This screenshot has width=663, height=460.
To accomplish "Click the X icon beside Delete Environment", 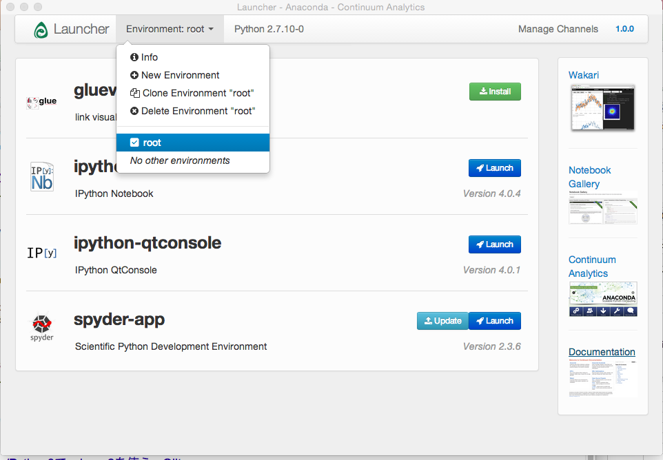I will 134,111.
